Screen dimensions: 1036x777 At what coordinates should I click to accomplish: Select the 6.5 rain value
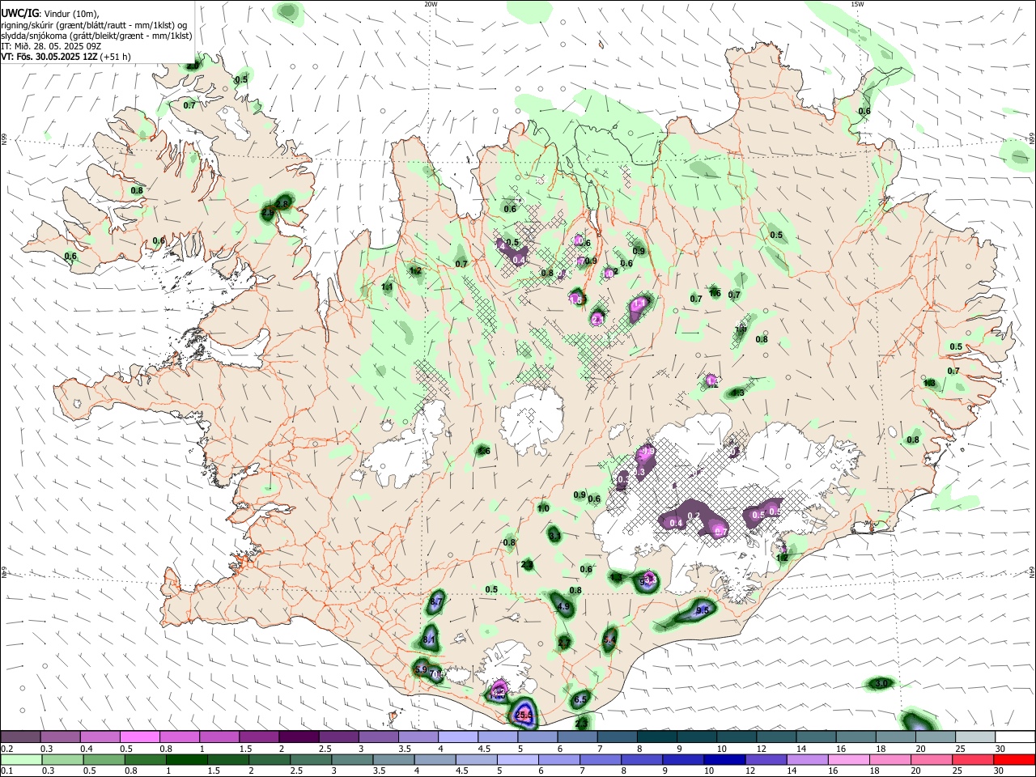click(580, 699)
